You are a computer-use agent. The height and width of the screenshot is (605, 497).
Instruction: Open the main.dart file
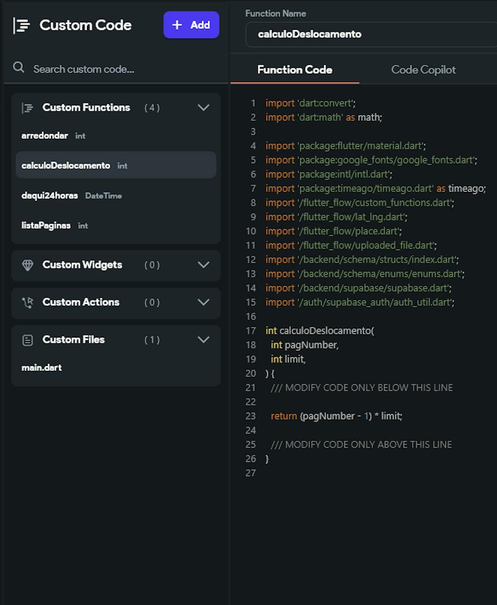click(41, 367)
